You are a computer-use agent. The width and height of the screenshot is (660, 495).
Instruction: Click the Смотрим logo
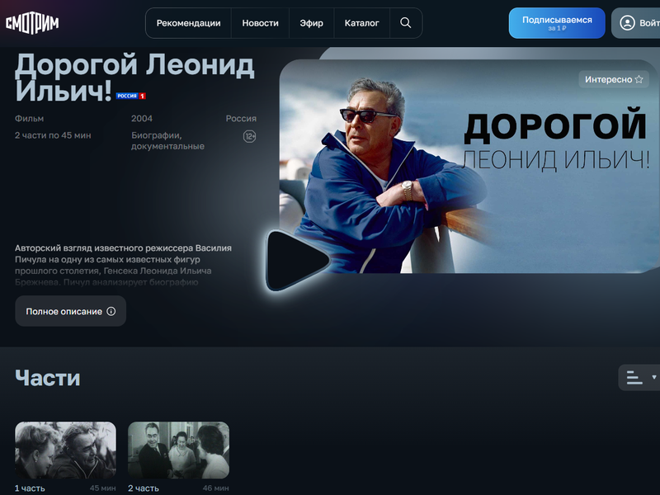(x=32, y=23)
